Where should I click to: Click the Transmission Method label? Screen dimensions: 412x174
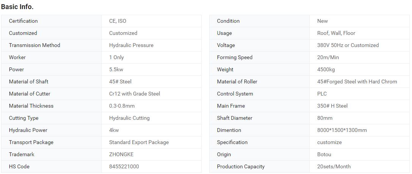coord(34,45)
